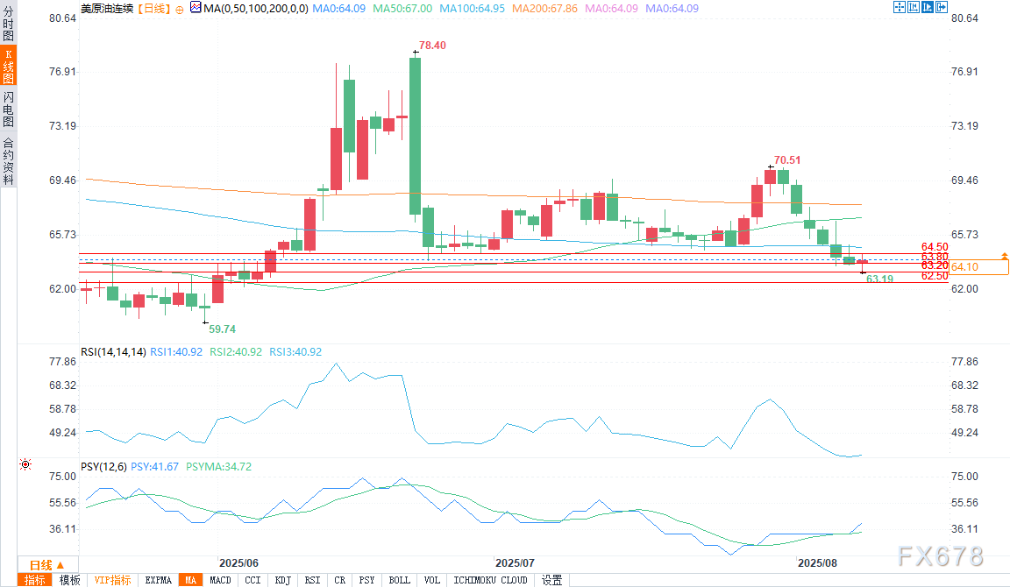Toggle the BOLL indicator on

pos(399,580)
